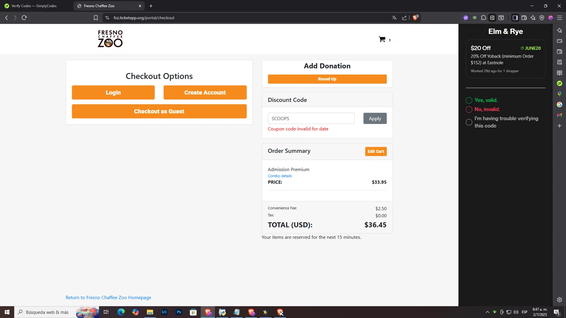566x318 pixels.
Task: Click the site information icon in address bar
Action: [x=107, y=18]
